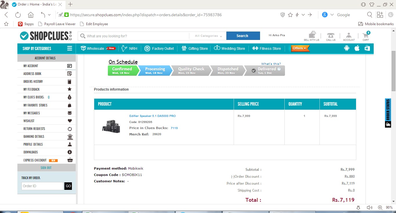396x213 pixels.
Task: Open Edifier Speaker 5.1 DA5000 PRO link
Action: [152, 116]
